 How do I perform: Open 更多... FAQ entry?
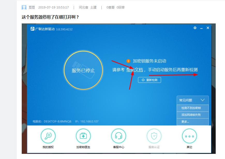coord(193,122)
